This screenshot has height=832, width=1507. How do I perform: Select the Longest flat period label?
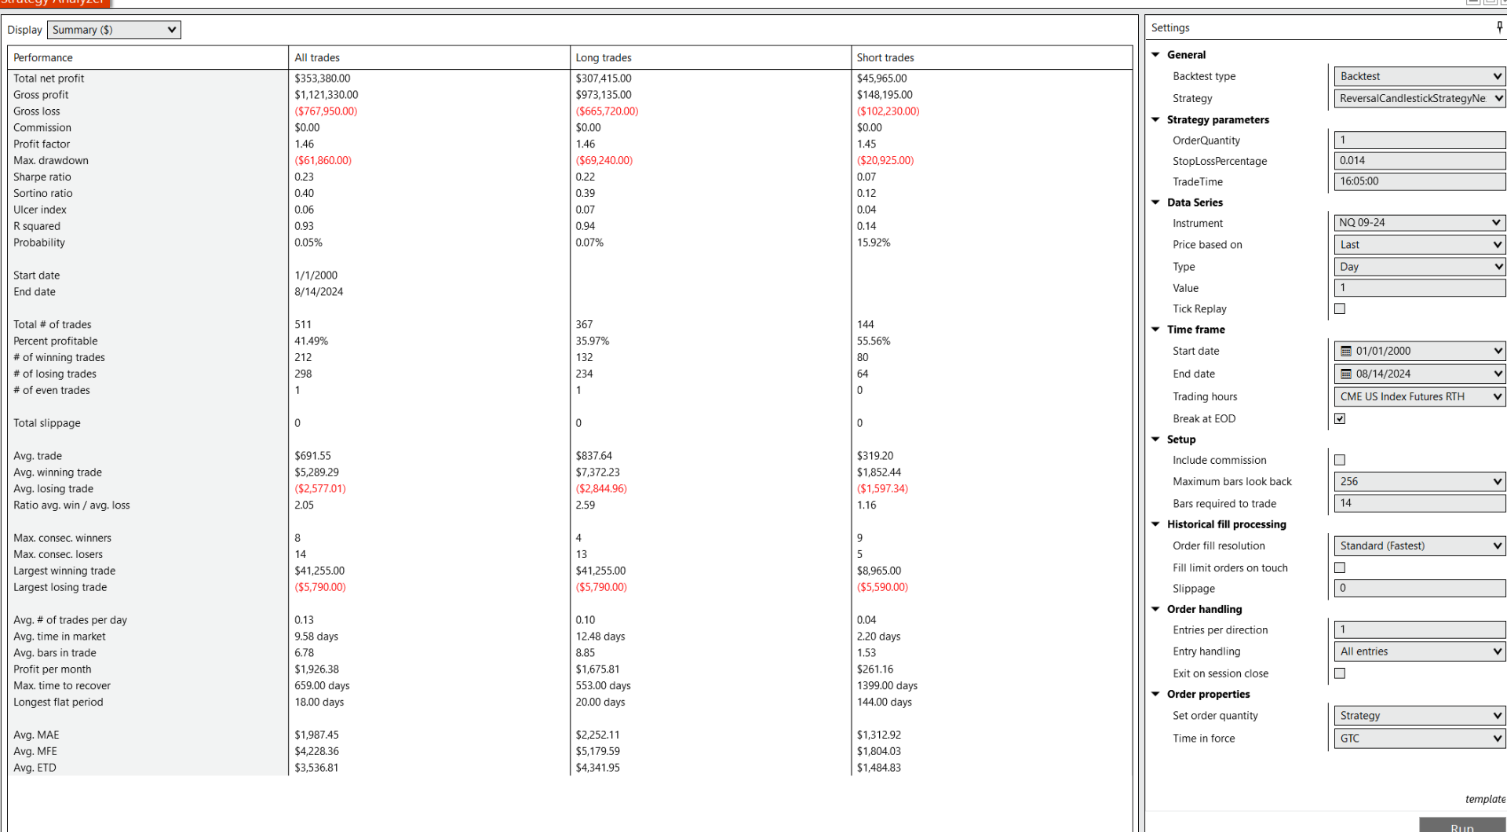click(58, 702)
